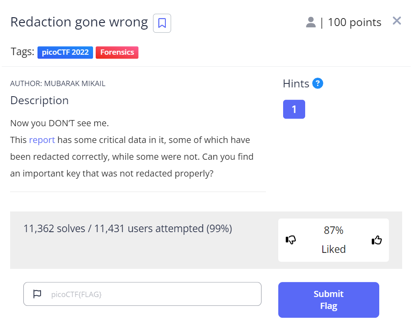Close the challenge dialog with X
Viewport: 411px width, 331px height.
tap(396, 21)
